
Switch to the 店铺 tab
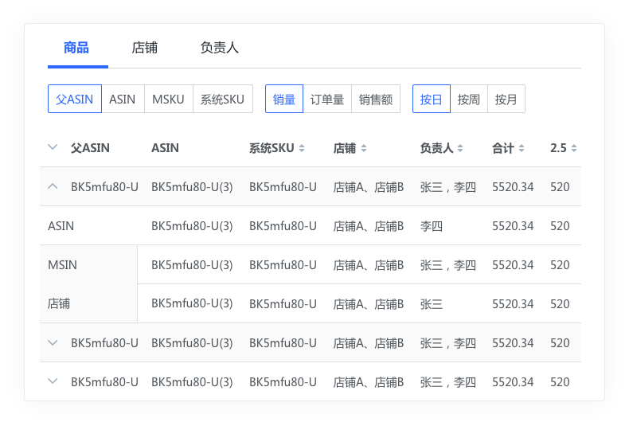(144, 48)
